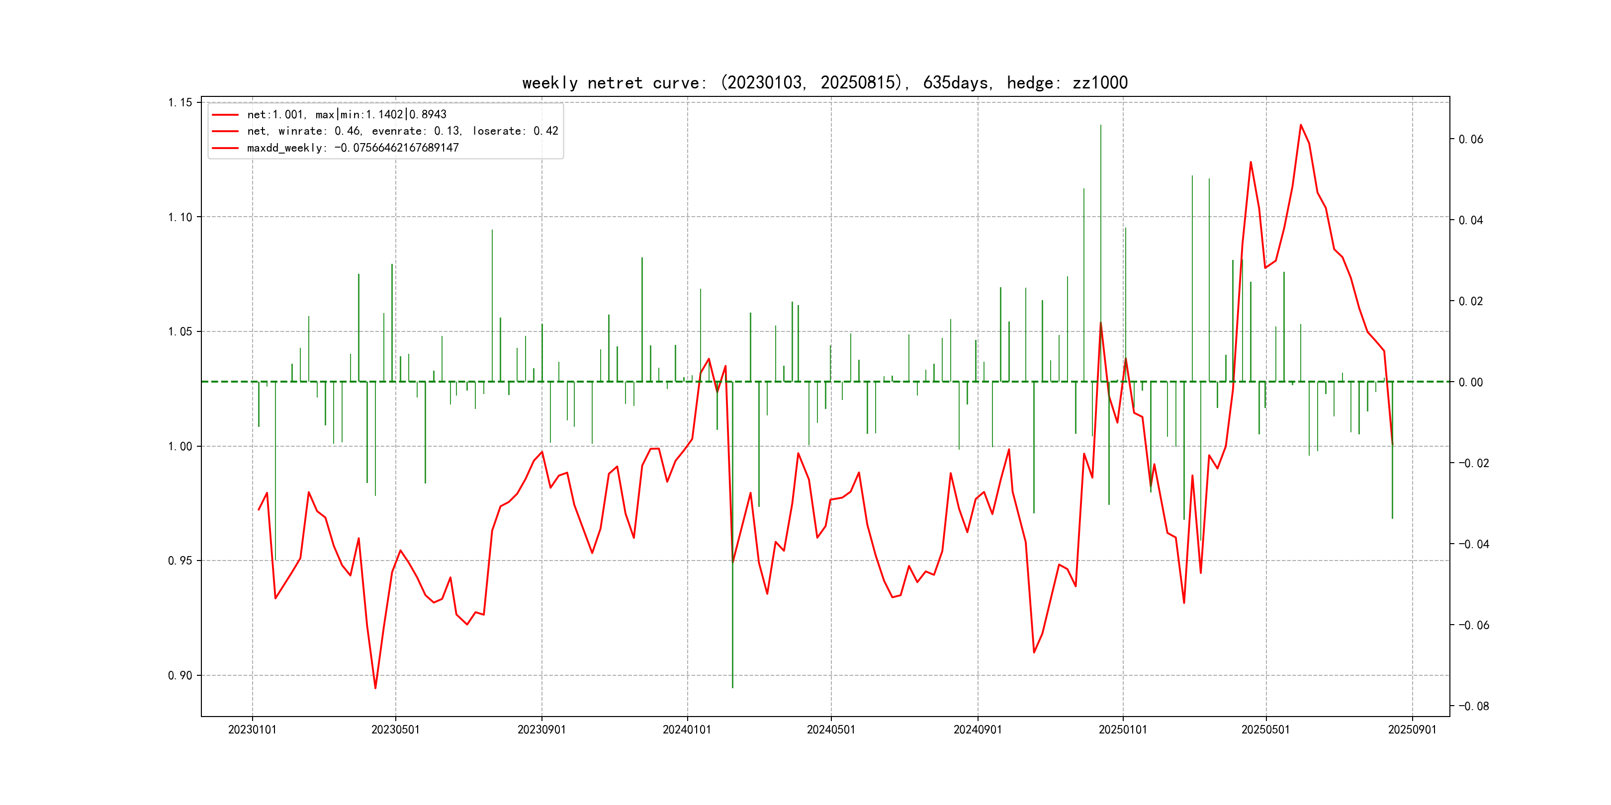The image size is (1611, 805).
Task: Click the maxdd_weekly legend entry text
Action: tap(353, 148)
